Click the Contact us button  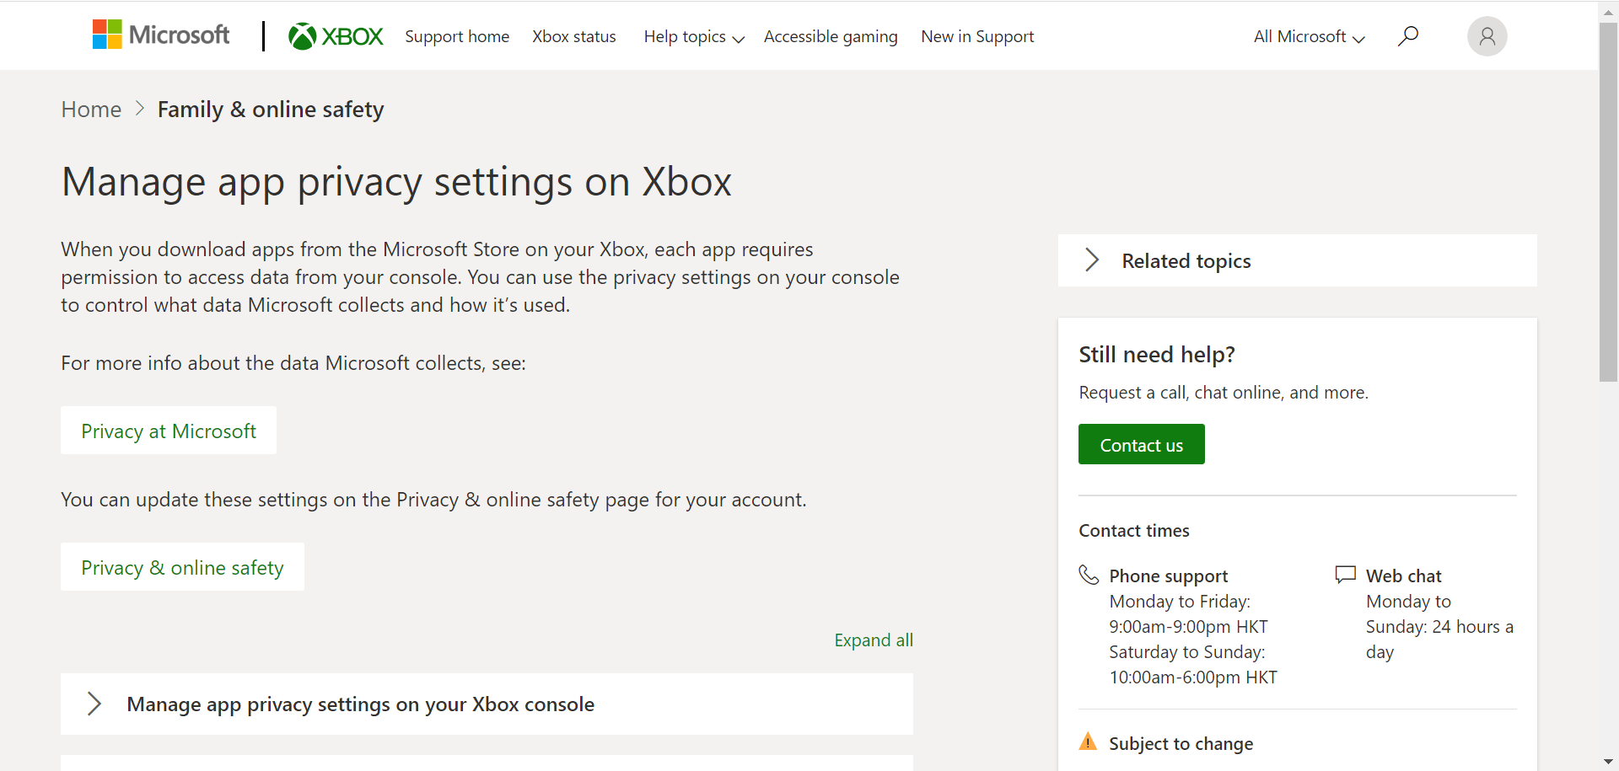pyautogui.click(x=1142, y=444)
